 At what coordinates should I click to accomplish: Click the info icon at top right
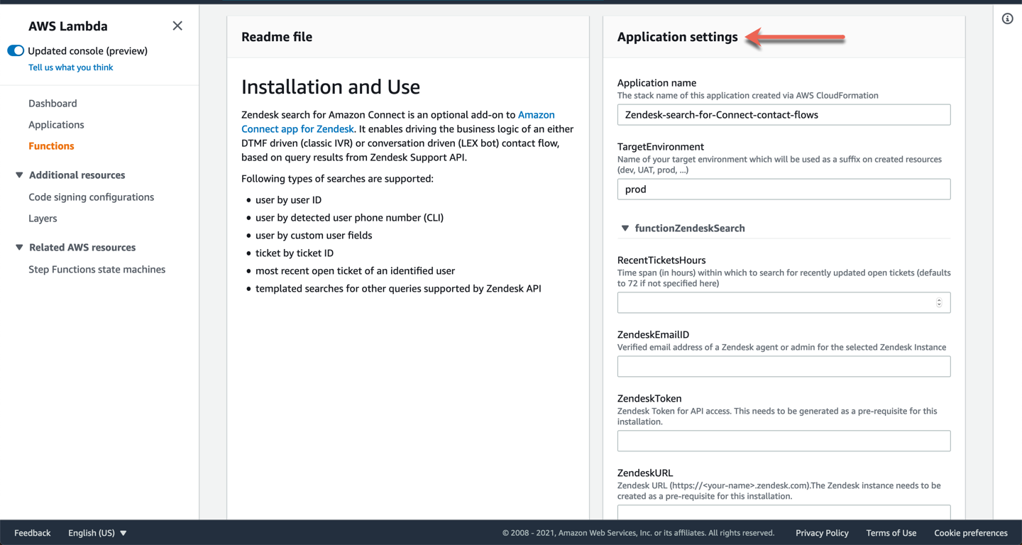(1007, 19)
